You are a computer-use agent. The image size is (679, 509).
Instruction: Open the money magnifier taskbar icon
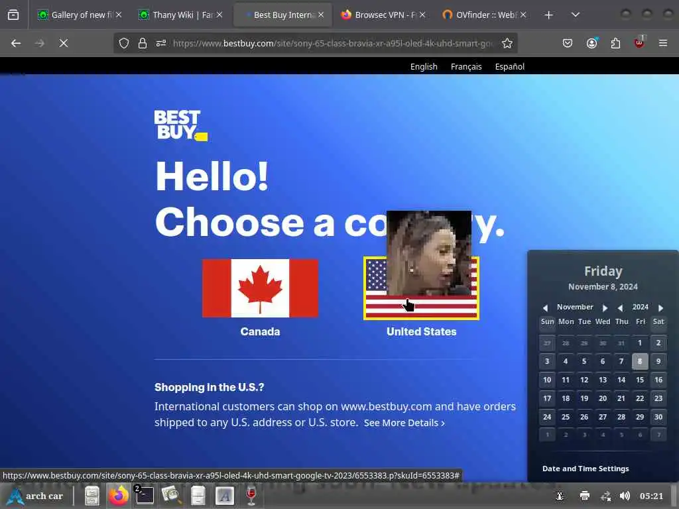click(171, 496)
